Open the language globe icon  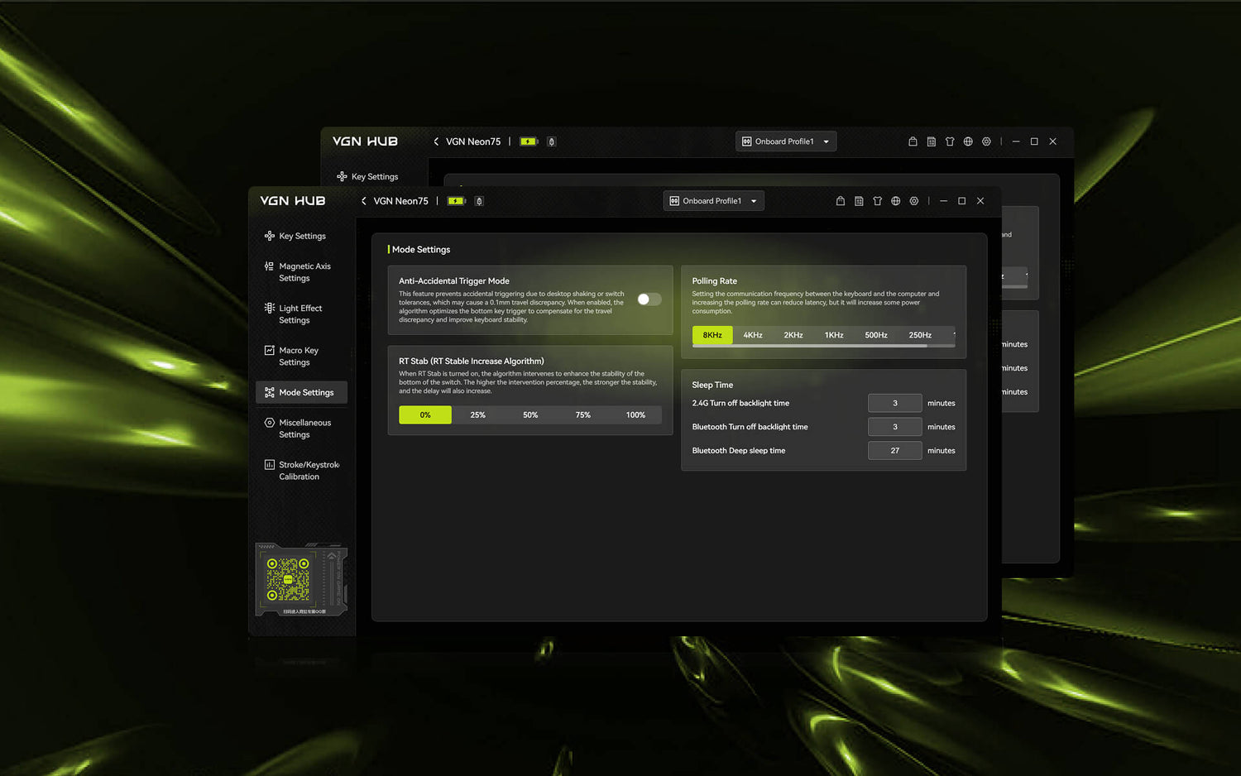pyautogui.click(x=895, y=200)
